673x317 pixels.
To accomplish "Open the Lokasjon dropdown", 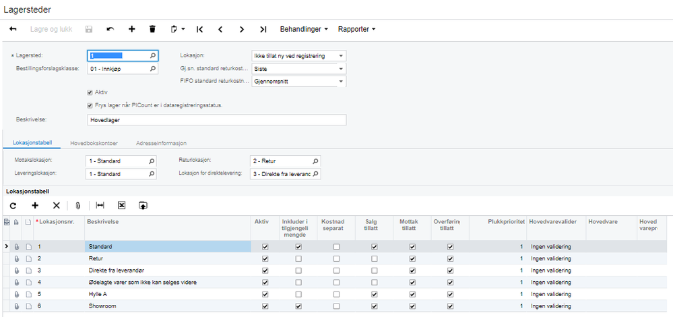I will point(341,56).
